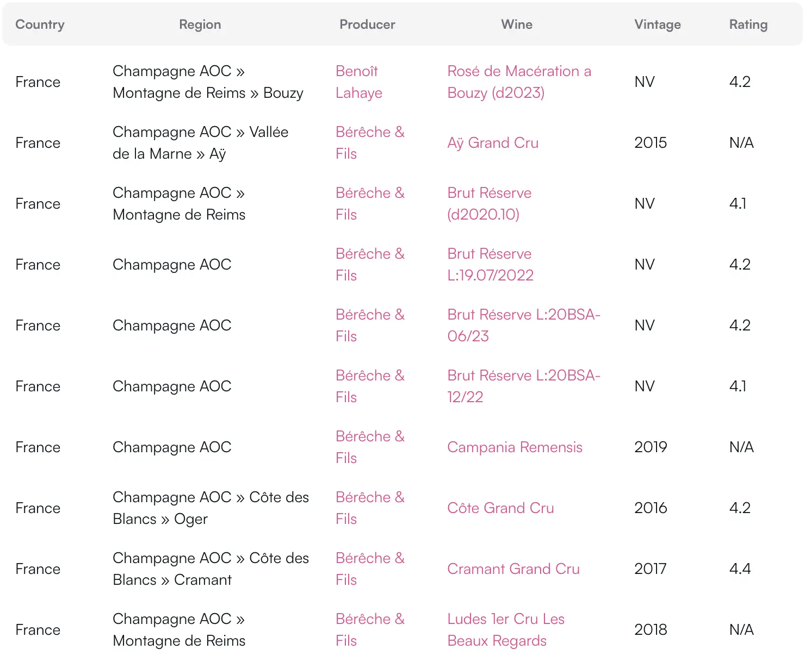Sort by the Region column header
805x662 pixels.
[200, 24]
